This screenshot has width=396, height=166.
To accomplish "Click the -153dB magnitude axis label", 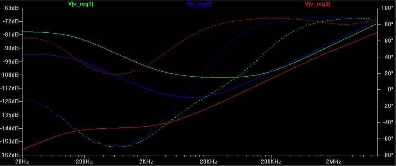I will coord(9,141).
